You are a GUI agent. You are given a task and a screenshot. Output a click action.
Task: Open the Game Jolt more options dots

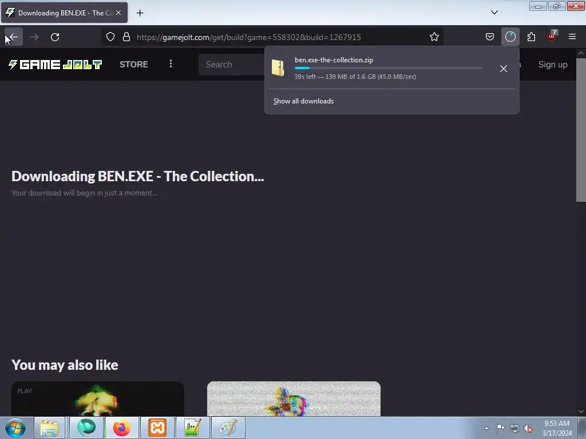[171, 64]
